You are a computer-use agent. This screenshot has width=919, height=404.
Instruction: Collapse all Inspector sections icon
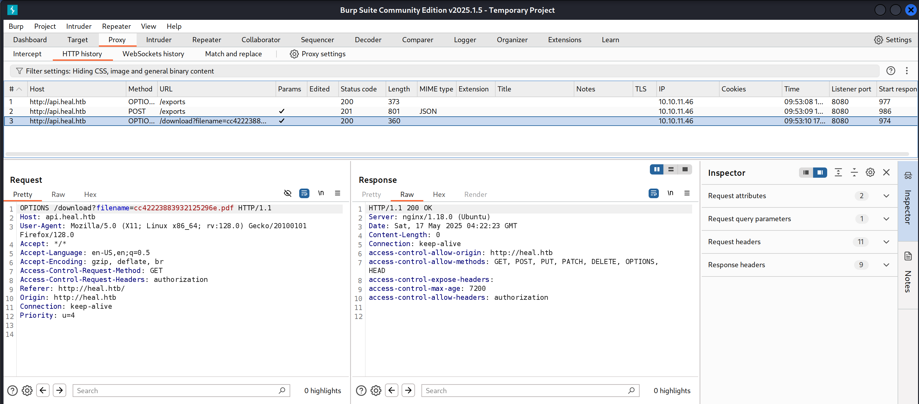(854, 172)
